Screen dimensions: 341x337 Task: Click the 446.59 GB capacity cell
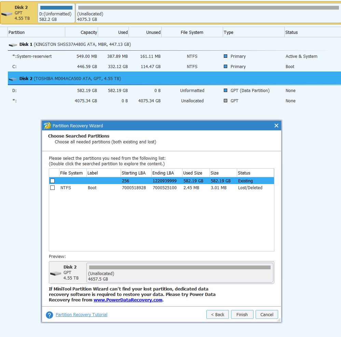coord(87,66)
